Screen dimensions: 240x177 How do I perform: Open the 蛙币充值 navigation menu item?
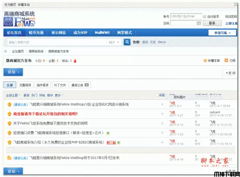pos(37,33)
